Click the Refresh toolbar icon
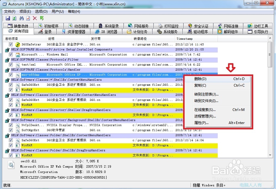This screenshot has width=276, height=189. (14, 18)
